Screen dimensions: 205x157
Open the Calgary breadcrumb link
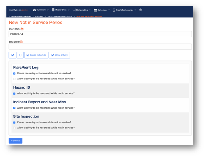pos(39,16)
